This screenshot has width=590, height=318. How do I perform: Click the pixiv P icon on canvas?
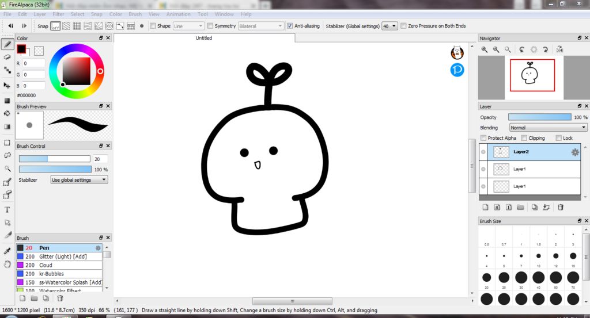click(x=457, y=70)
